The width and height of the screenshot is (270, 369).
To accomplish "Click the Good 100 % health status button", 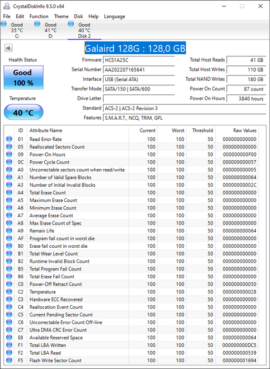I will [24, 77].
